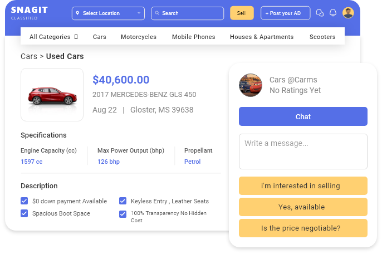Image resolution: width=382 pixels, height=254 pixels.
Task: Click icon beside All Categories
Action: click(76, 37)
